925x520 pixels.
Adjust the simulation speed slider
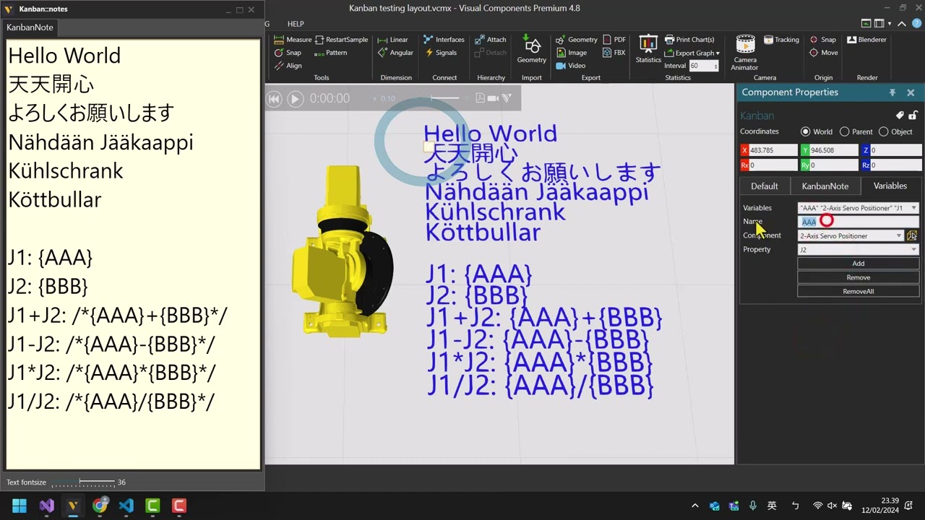coord(444,98)
